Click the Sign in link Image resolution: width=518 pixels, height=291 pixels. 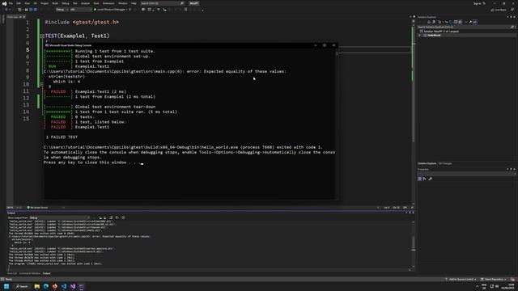click(477, 3)
